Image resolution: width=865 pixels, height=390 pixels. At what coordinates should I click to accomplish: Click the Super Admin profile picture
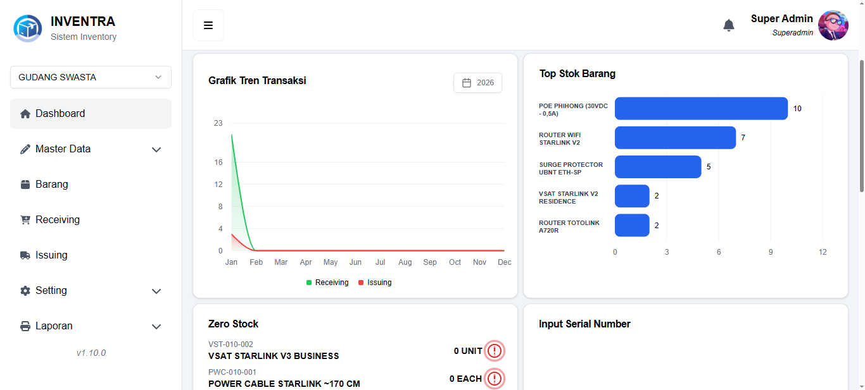pos(833,25)
